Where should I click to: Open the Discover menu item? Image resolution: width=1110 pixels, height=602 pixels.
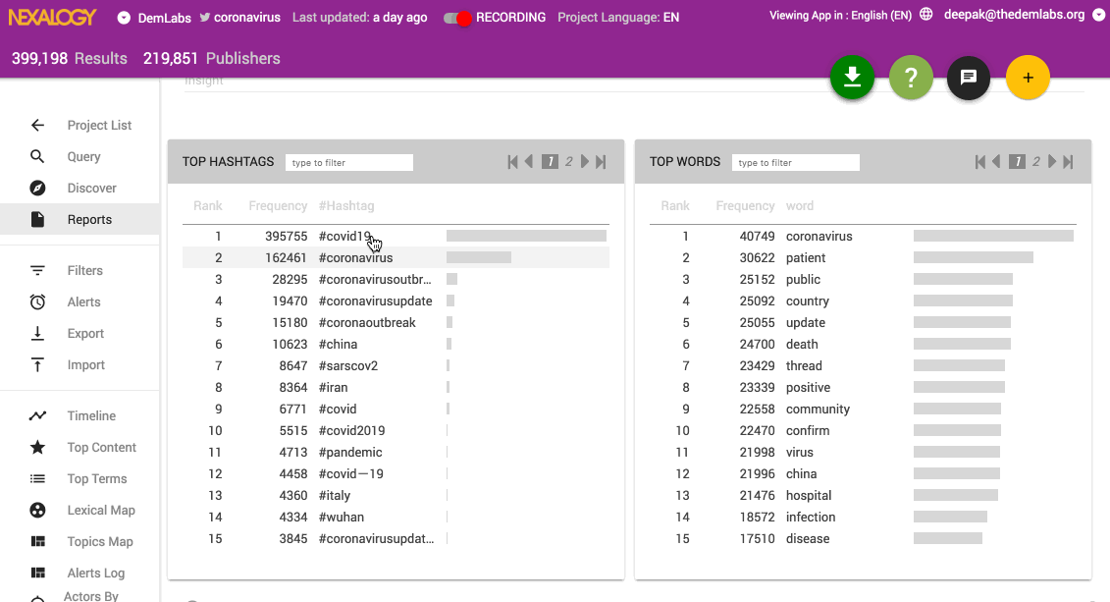pyautogui.click(x=92, y=188)
